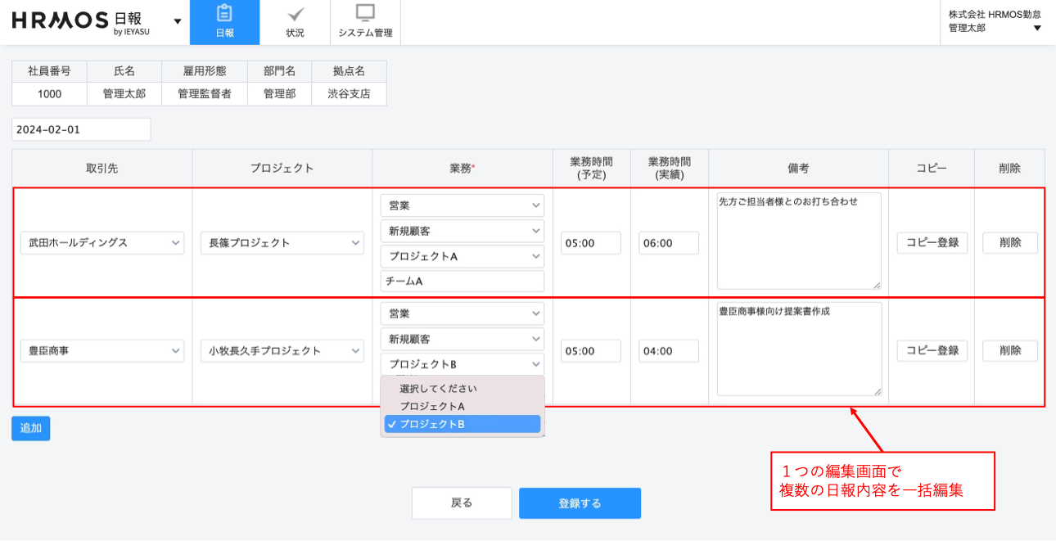This screenshot has width=1056, height=541.
Task: Click the 戻る button
Action: click(462, 503)
